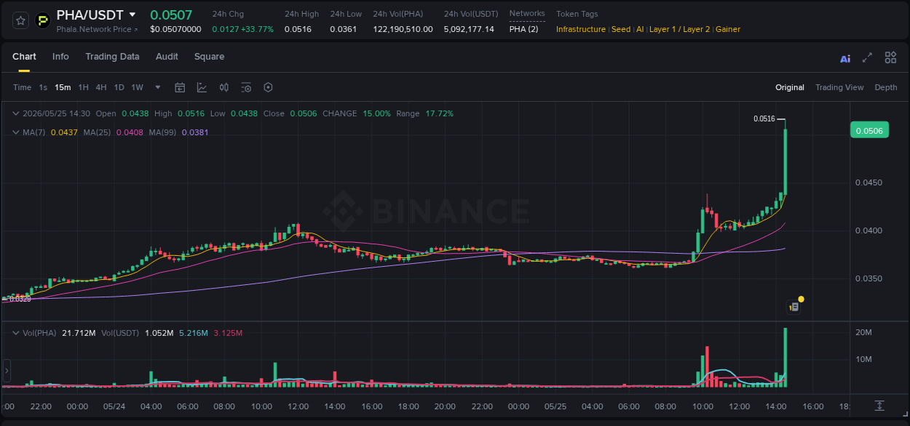Screen dimensions: 910x426
Task: Expand more time intervals dropdown
Action: [158, 87]
